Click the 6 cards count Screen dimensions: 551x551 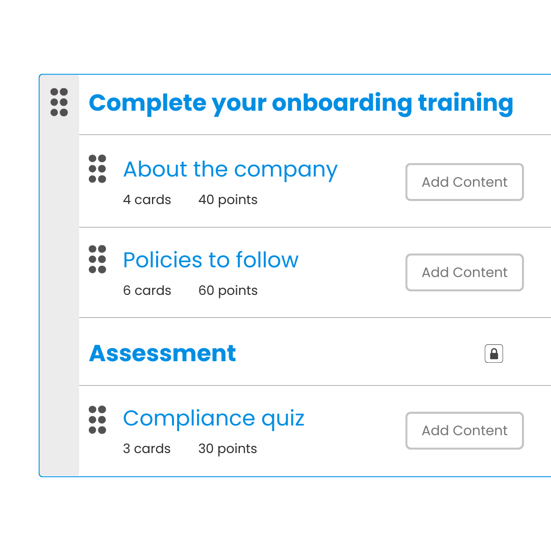(x=147, y=290)
